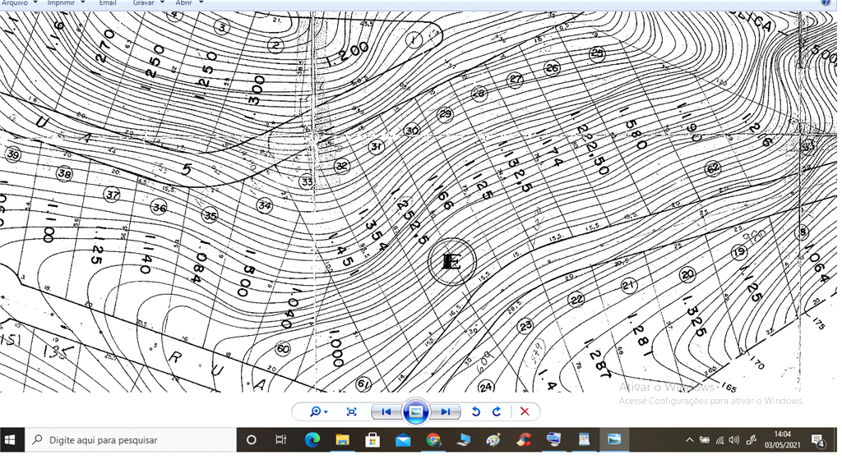The image size is (842, 473).
Task: Open the zoom magnifier control
Action: coord(318,411)
